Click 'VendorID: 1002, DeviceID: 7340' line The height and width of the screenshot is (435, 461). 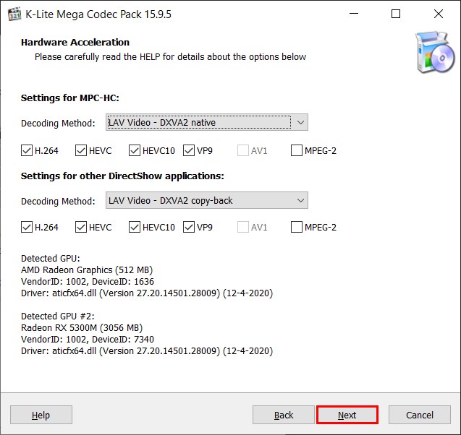88,340
